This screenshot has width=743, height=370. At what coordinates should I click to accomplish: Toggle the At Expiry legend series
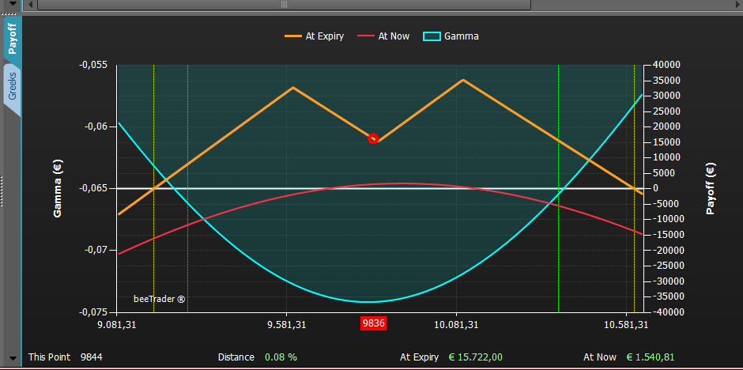click(x=314, y=36)
